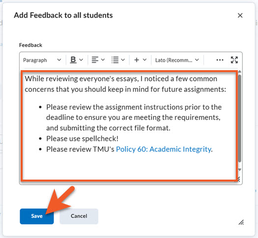
Task: Expand the list options chevron
Action: pos(123,60)
